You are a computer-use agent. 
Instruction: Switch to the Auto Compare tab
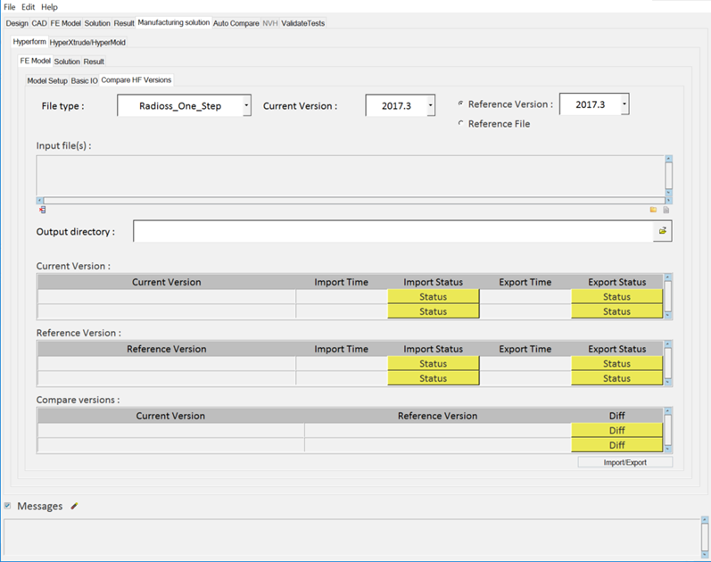(236, 23)
